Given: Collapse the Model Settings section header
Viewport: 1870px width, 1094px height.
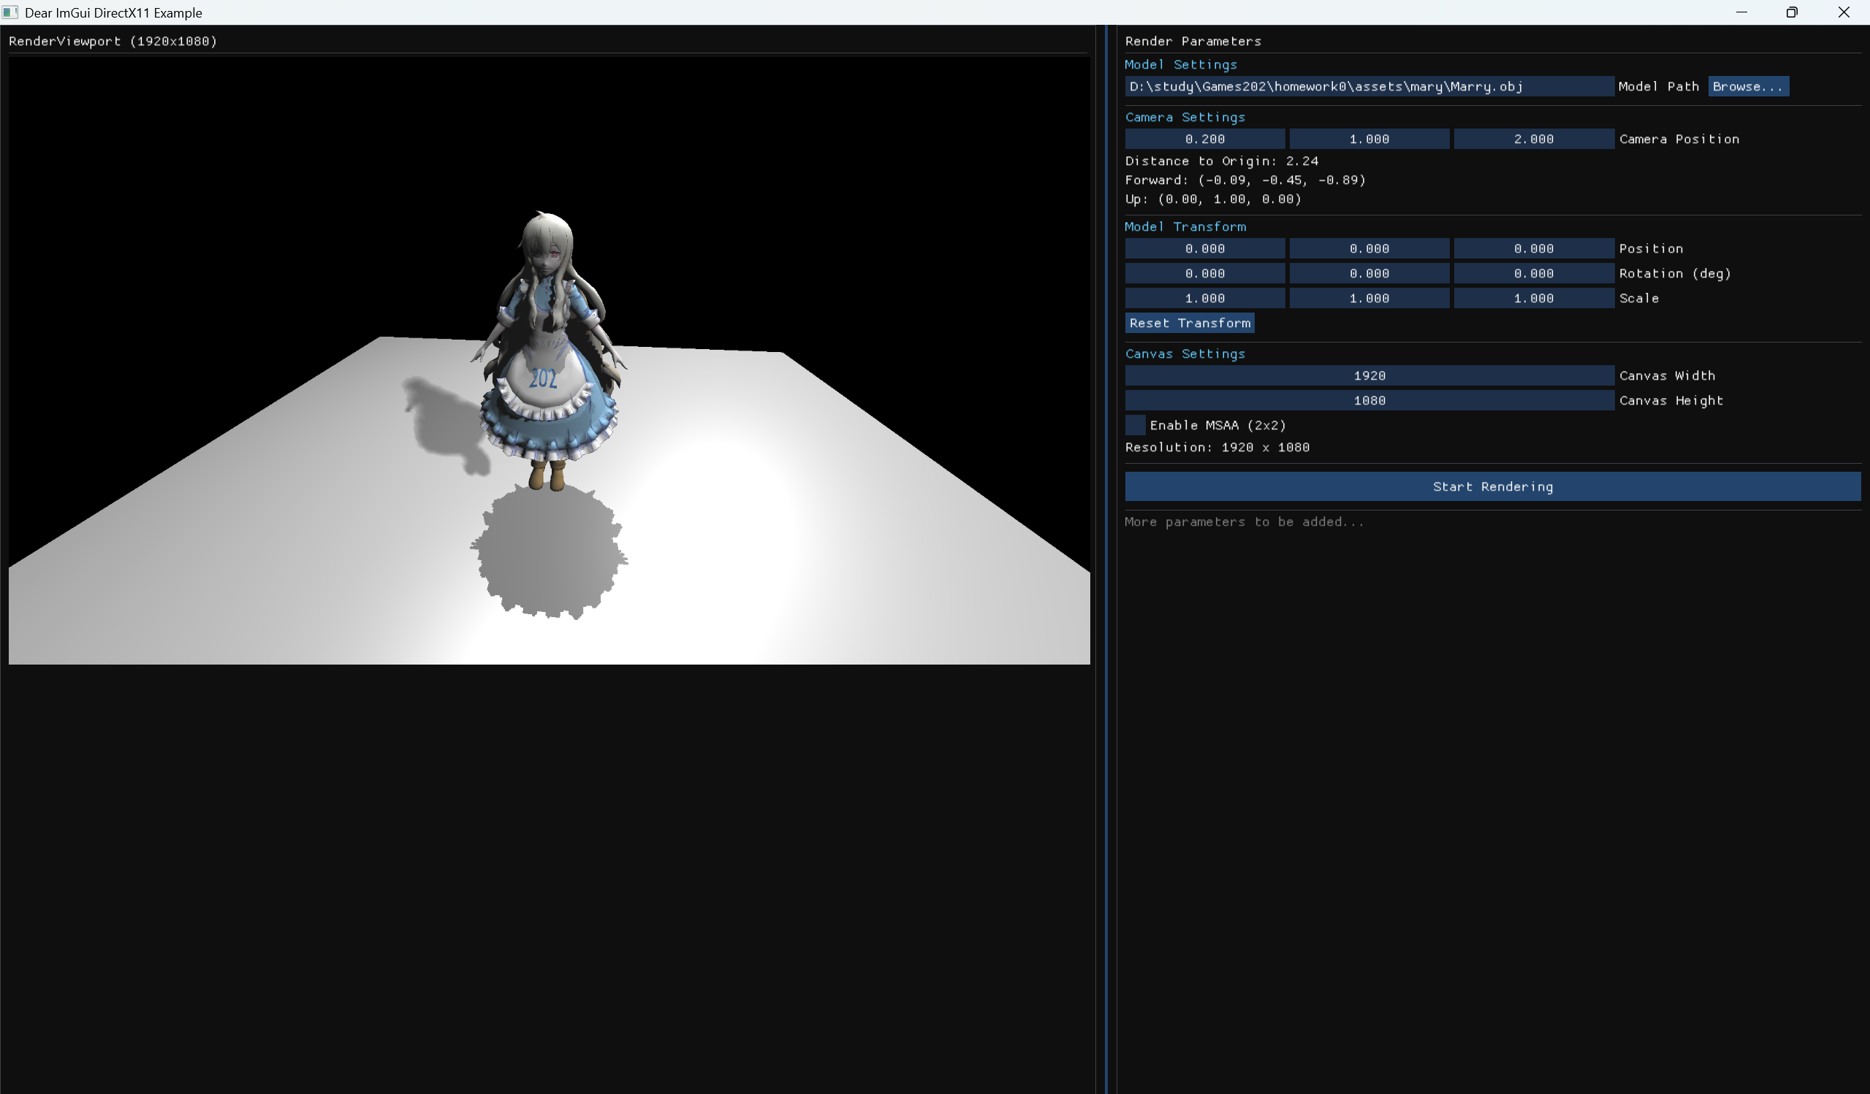Looking at the screenshot, I should pyautogui.click(x=1182, y=64).
